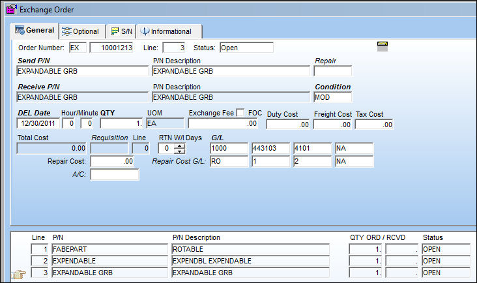Click the Exchange Order window title icon
This screenshot has height=283, width=477.
(x=11, y=9)
